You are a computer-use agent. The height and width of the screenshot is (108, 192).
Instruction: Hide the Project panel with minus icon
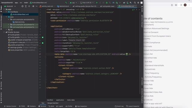[37, 6]
